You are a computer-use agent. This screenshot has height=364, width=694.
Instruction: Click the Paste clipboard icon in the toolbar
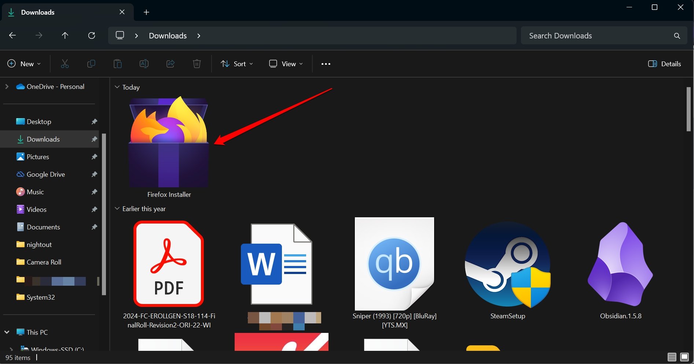[x=118, y=64]
